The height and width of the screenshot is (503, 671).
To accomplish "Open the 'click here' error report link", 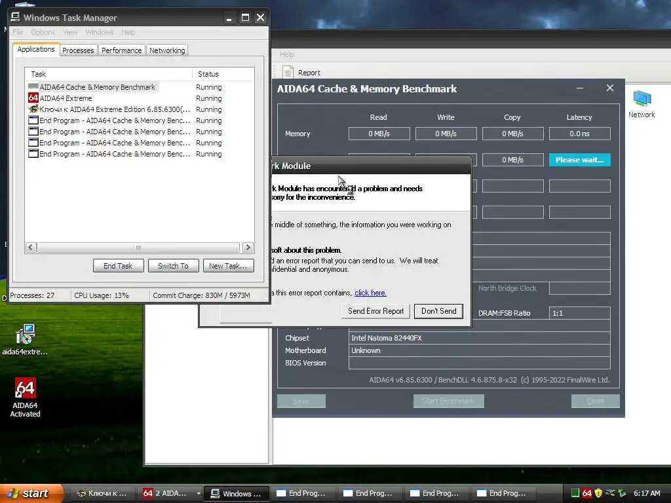I will tap(370, 293).
